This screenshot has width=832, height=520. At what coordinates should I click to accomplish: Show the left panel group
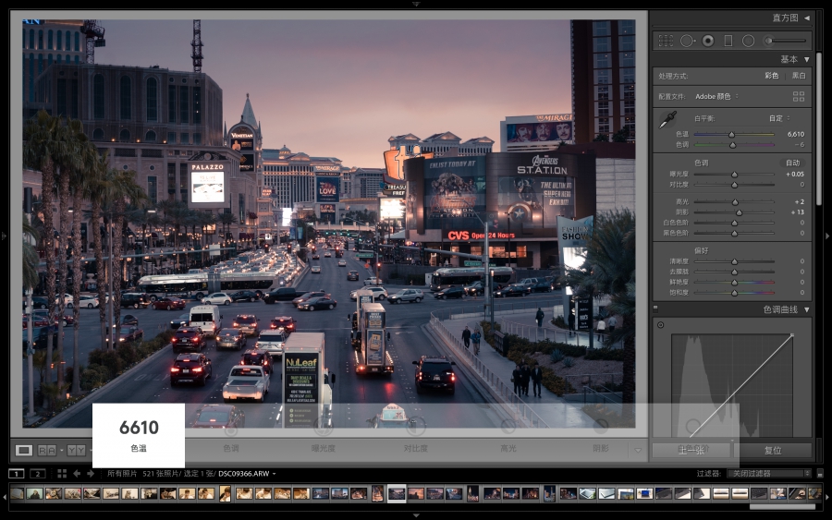click(4, 236)
